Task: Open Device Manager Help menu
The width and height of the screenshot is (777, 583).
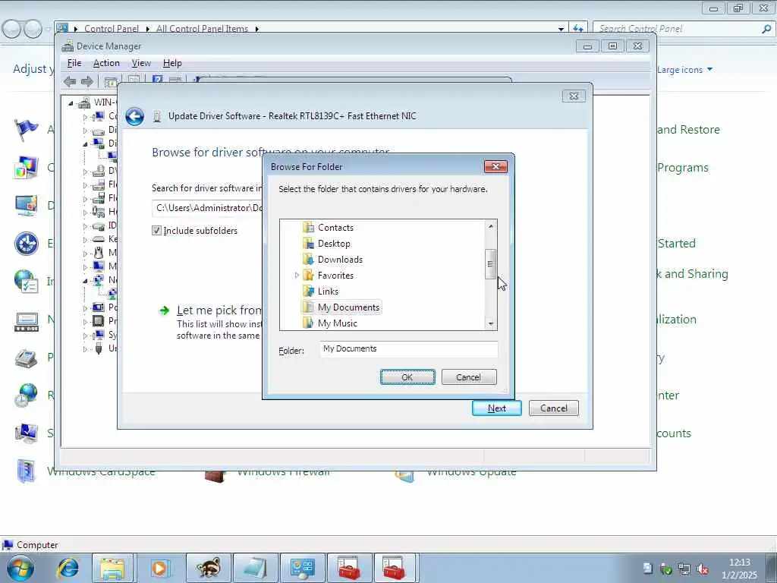Action: point(172,63)
